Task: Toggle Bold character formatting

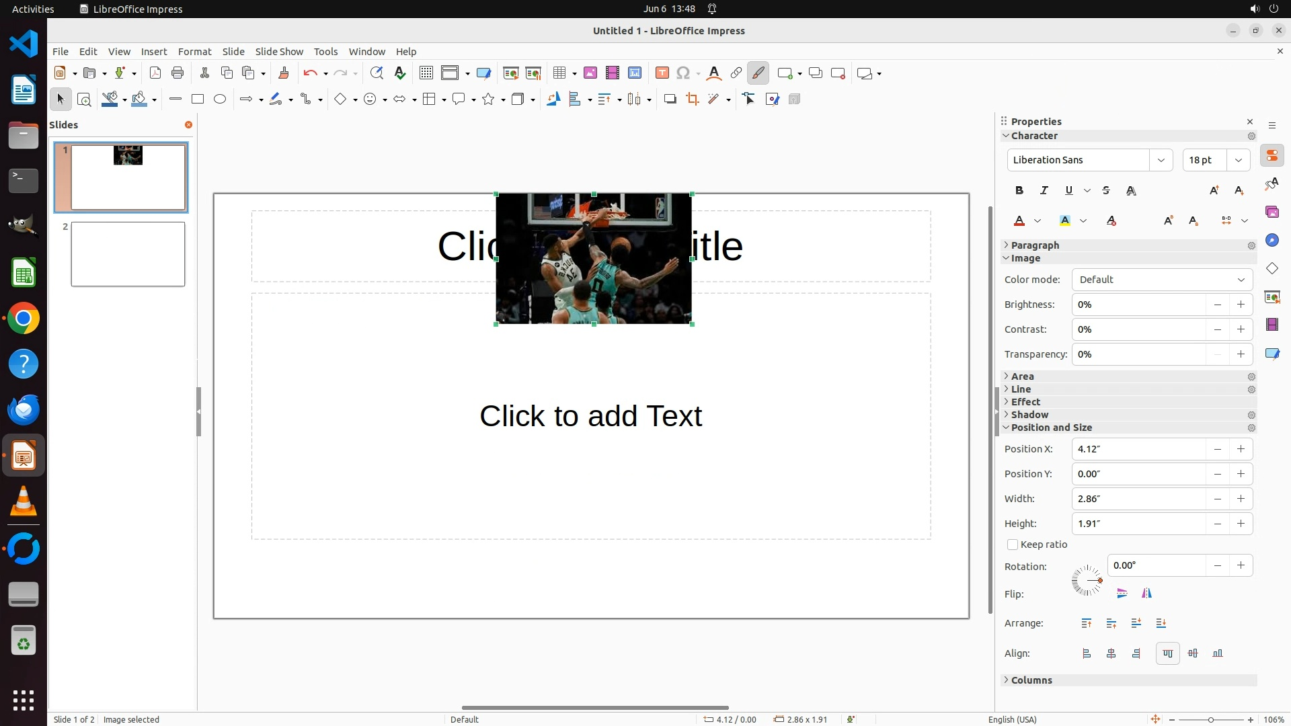Action: (1019, 190)
